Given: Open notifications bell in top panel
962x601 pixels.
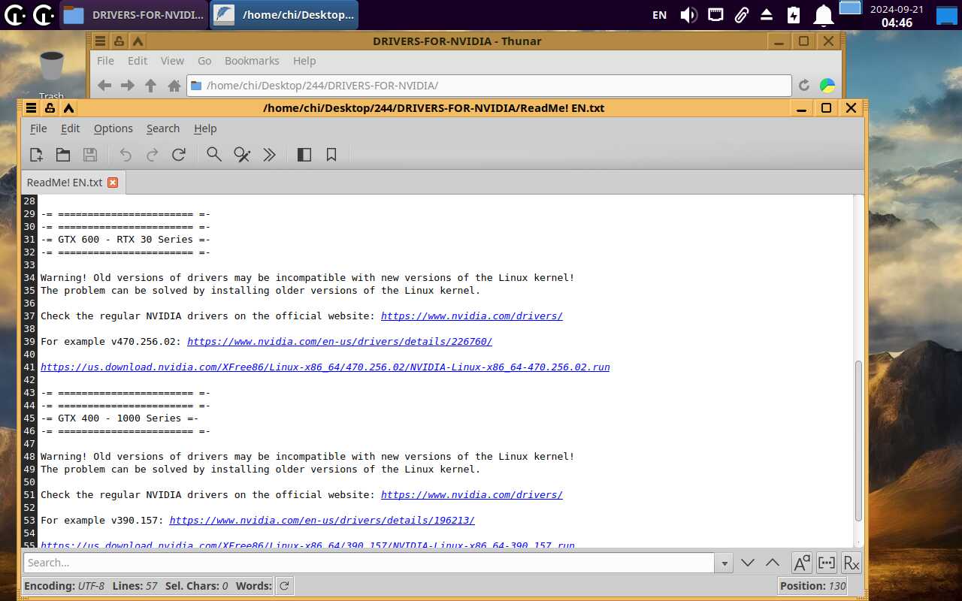Looking at the screenshot, I should point(824,15).
